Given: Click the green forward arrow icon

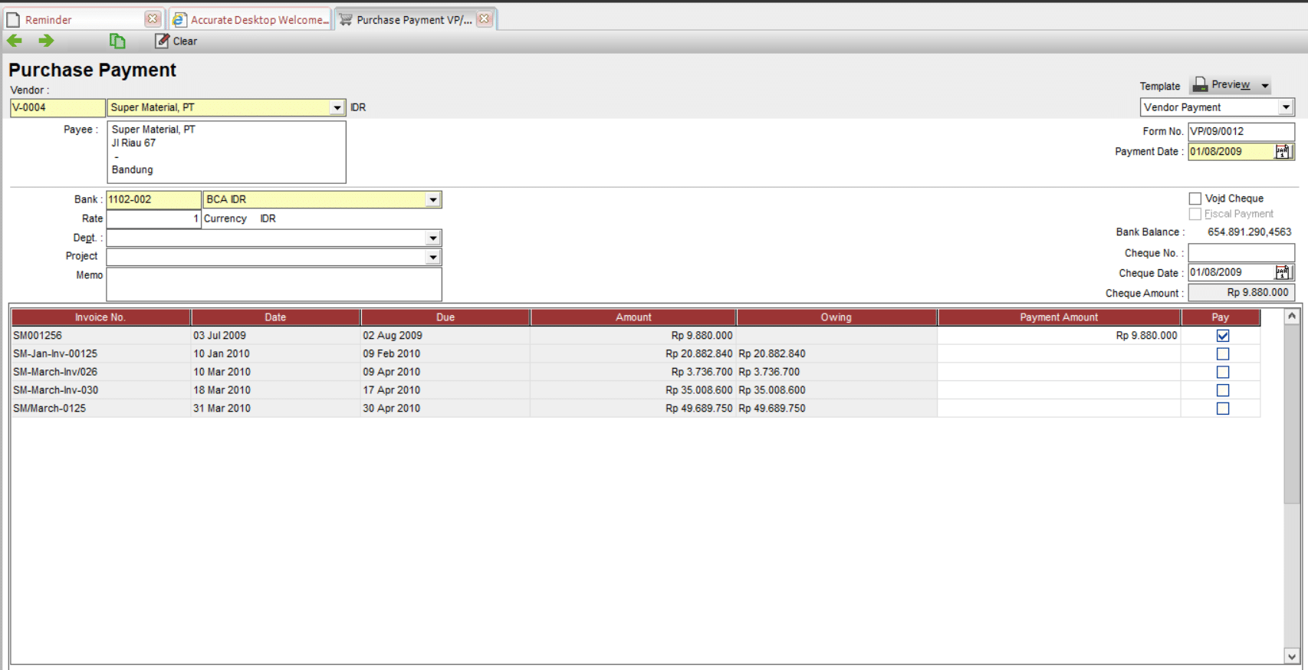Looking at the screenshot, I should coord(46,41).
